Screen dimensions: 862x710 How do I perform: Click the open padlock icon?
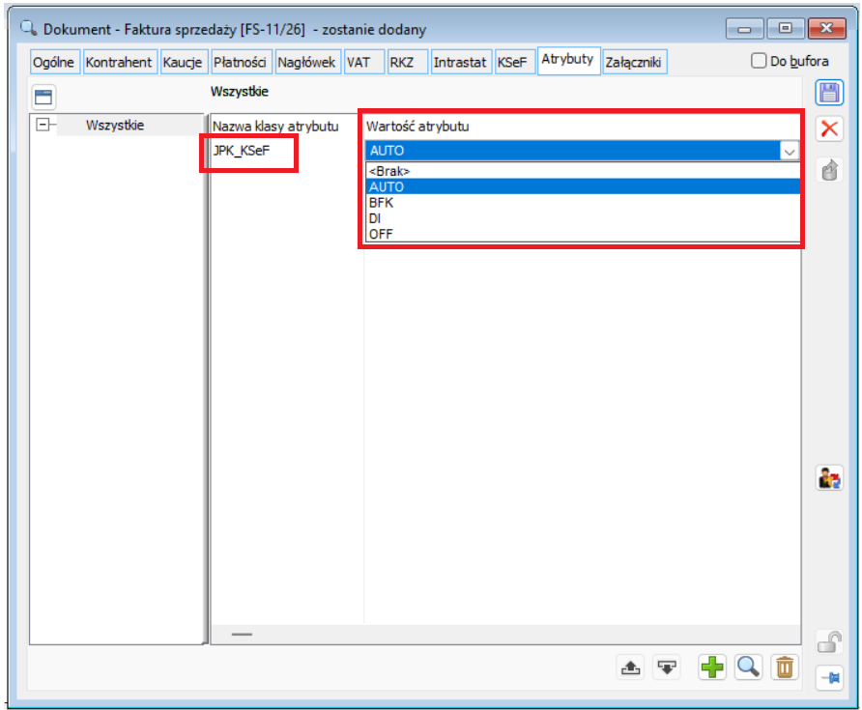(x=829, y=640)
